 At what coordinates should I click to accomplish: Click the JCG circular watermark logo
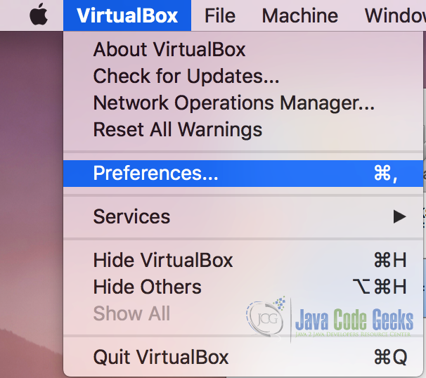pyautogui.click(x=266, y=318)
